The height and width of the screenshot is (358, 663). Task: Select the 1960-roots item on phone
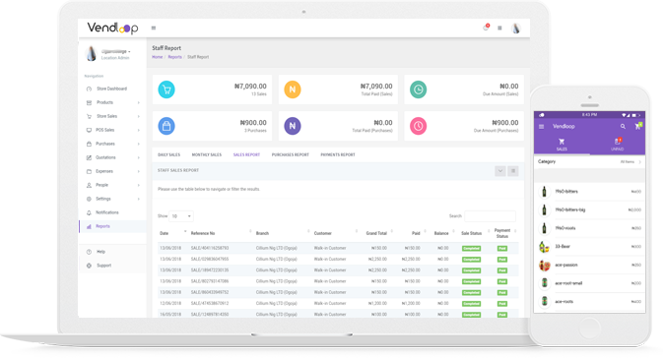pyautogui.click(x=589, y=228)
